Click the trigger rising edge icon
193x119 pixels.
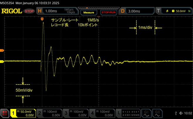click(167, 11)
